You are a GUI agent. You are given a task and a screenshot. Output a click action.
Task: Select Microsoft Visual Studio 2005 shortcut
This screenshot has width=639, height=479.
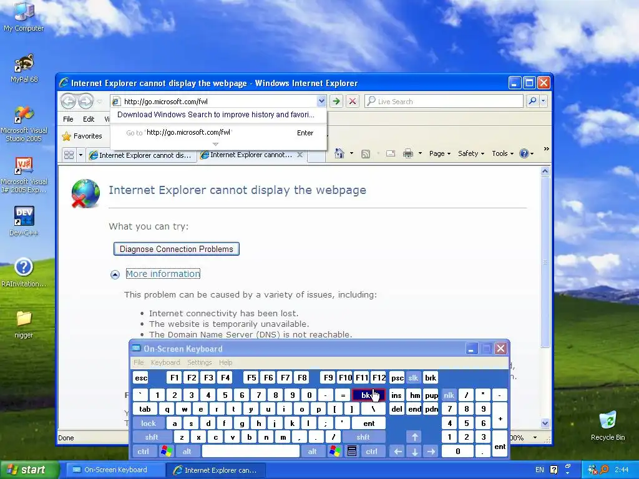tap(24, 123)
